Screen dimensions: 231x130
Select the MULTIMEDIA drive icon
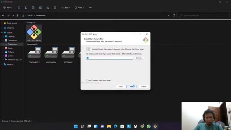click(51, 55)
